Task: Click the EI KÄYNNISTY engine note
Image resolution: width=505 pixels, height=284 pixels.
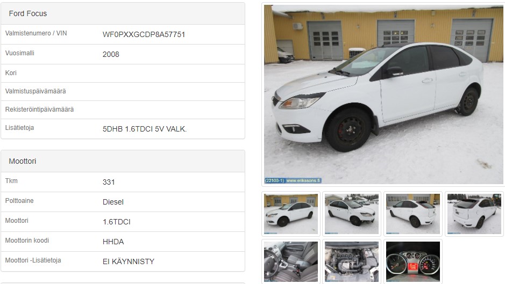Action: click(x=129, y=261)
